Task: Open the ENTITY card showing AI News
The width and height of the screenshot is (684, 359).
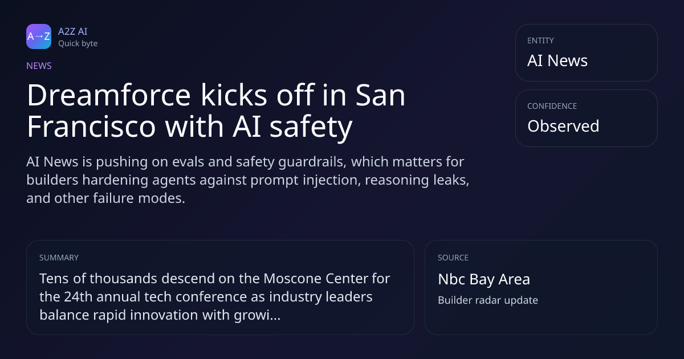Action: click(x=587, y=52)
